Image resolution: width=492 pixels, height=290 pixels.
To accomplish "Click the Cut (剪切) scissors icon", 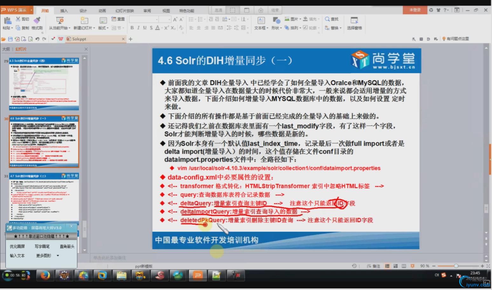I will (18, 19).
